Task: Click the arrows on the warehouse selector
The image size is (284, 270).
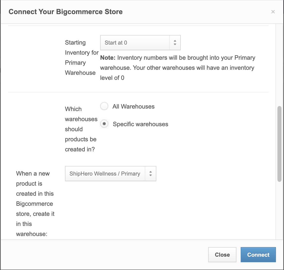Action: [x=151, y=174]
